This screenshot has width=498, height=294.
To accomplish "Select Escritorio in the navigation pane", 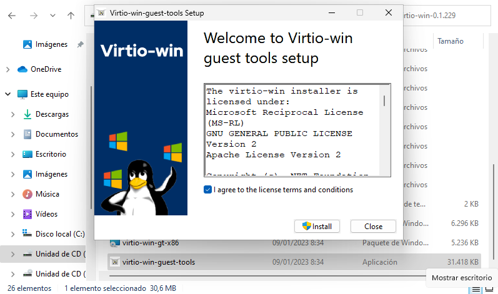I will (x=51, y=154).
